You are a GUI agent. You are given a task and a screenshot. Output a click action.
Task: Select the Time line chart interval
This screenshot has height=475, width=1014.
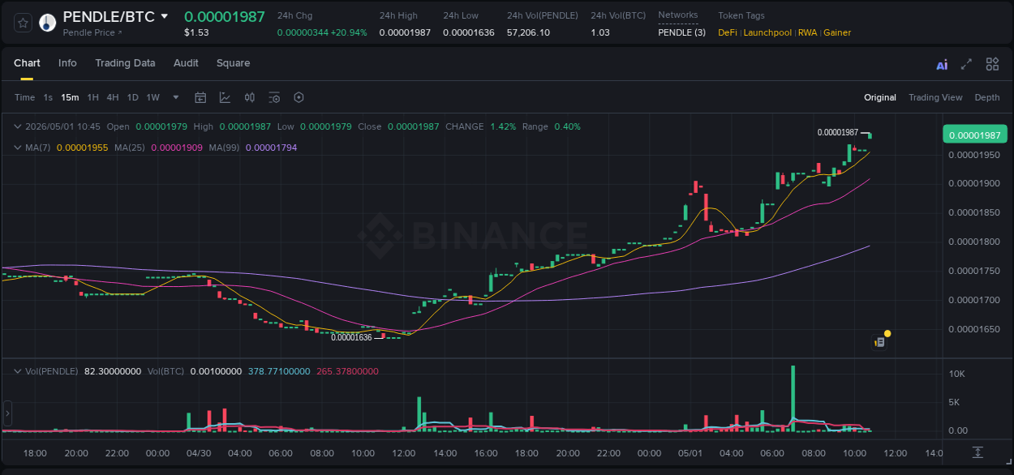[x=24, y=97]
